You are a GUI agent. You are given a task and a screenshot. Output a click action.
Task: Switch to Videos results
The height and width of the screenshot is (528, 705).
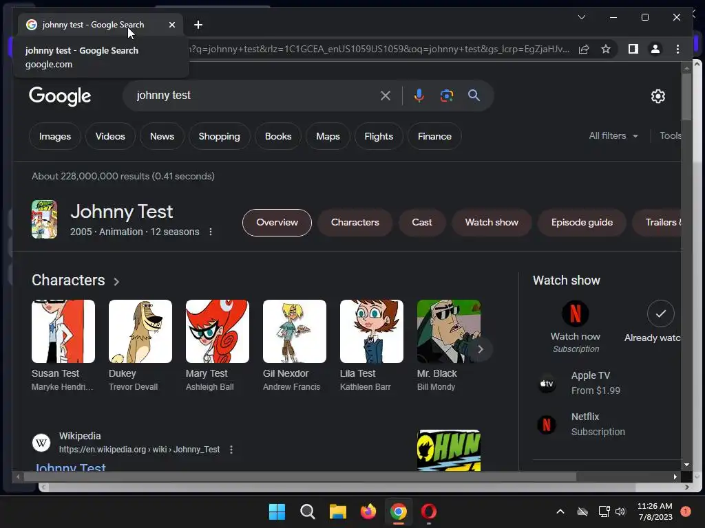pyautogui.click(x=110, y=136)
